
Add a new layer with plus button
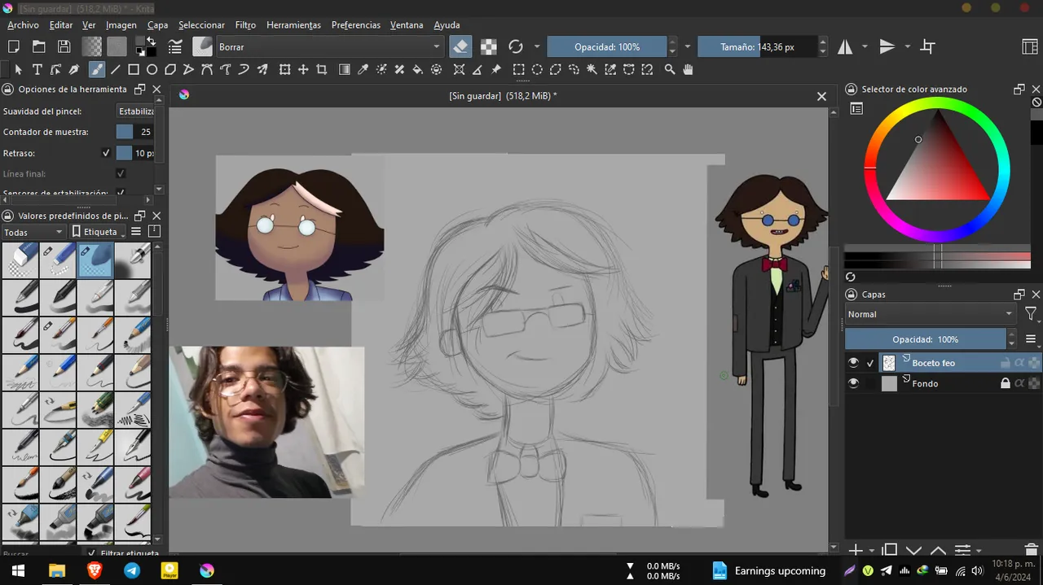click(x=856, y=551)
